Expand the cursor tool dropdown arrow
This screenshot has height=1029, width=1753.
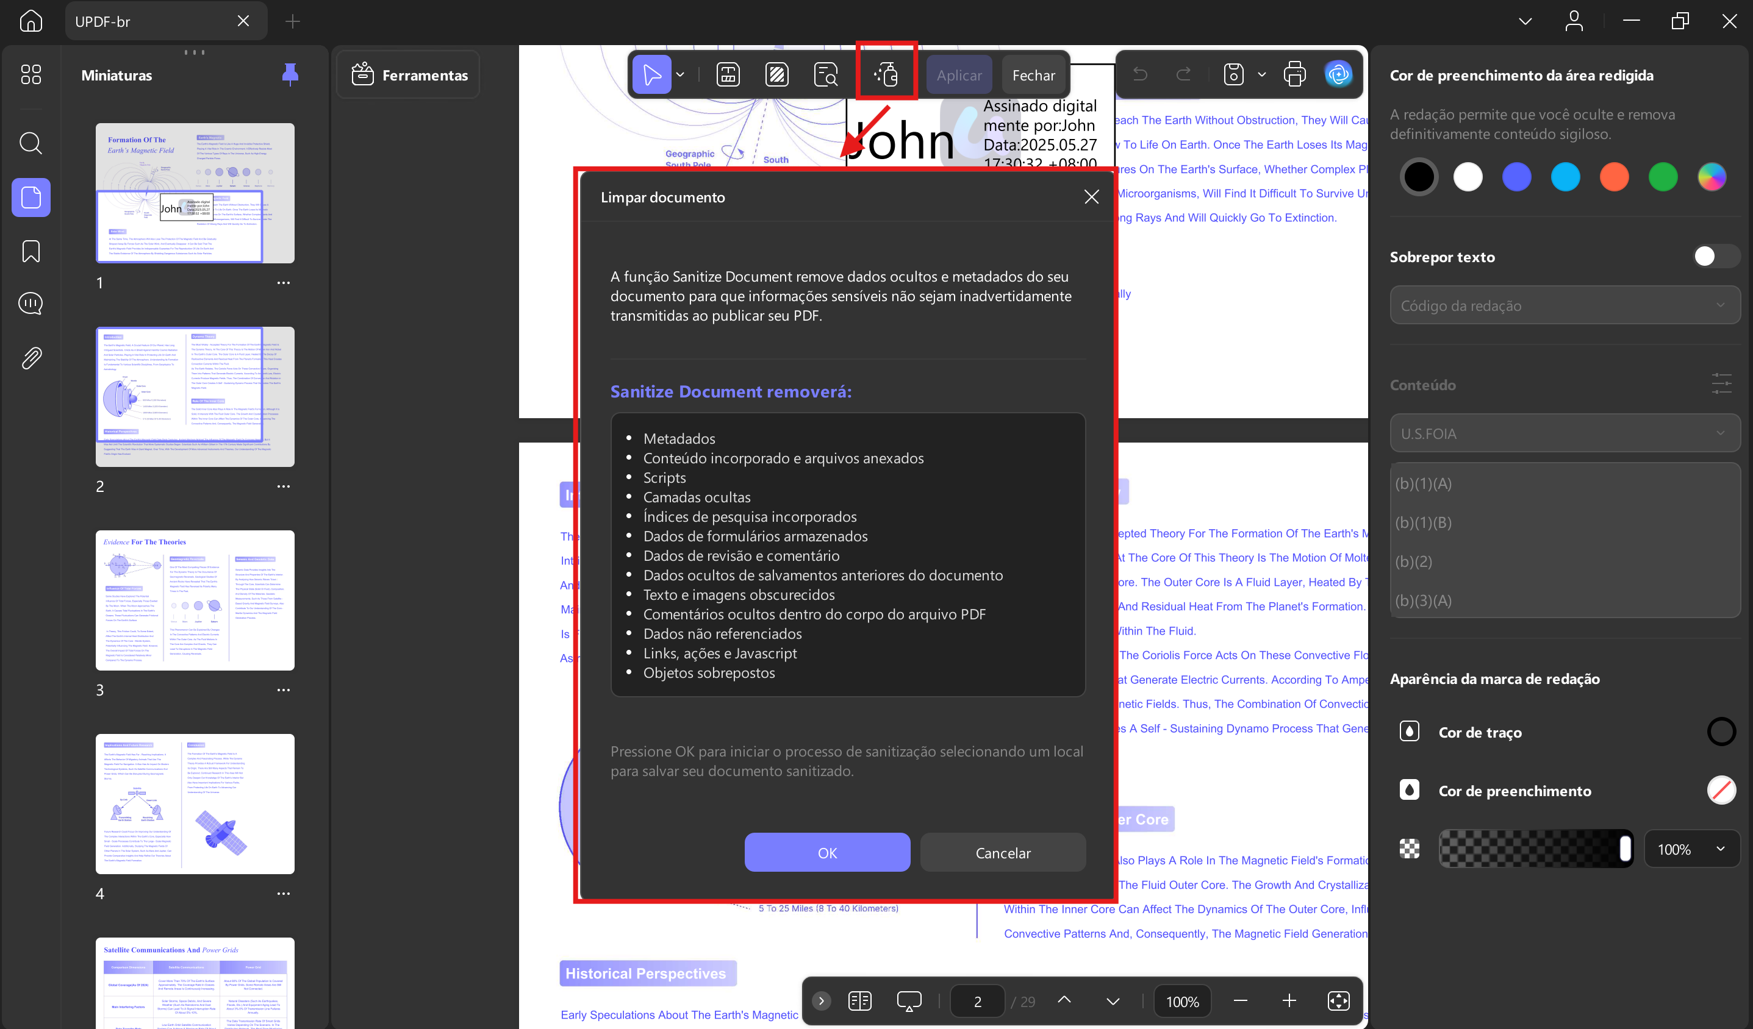680,74
